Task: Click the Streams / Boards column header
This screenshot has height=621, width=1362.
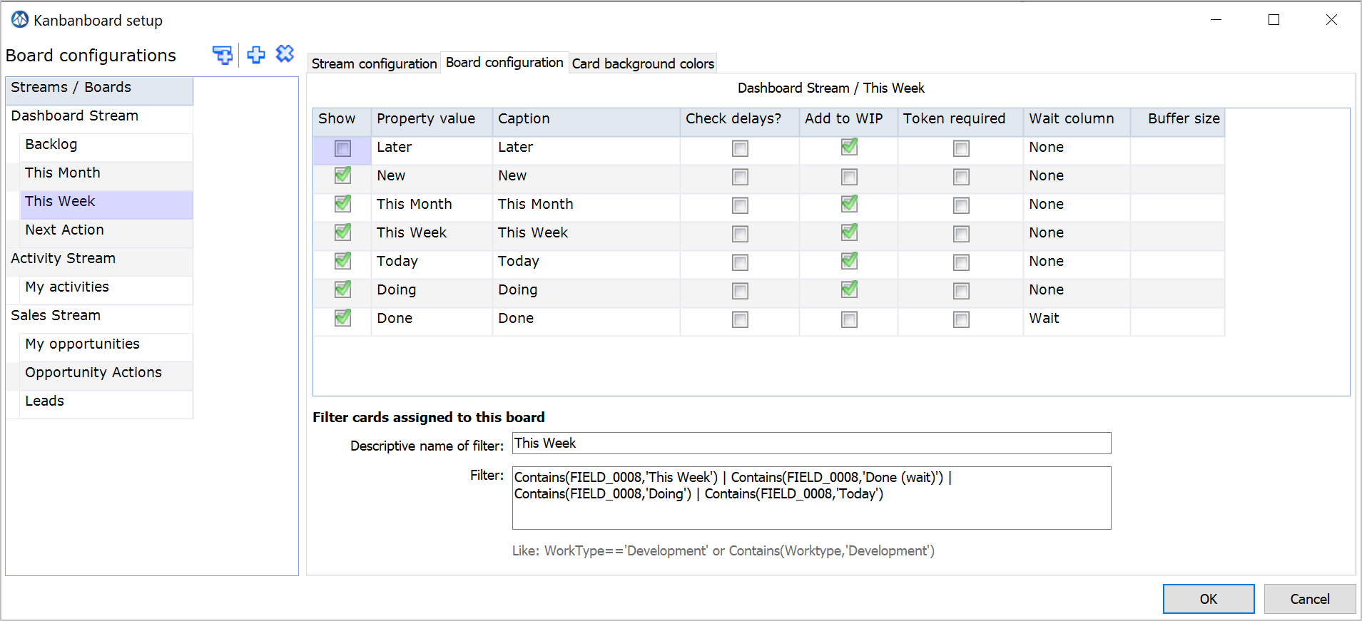Action: tap(99, 91)
